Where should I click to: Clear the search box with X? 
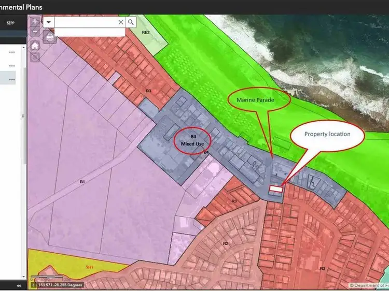121,22
